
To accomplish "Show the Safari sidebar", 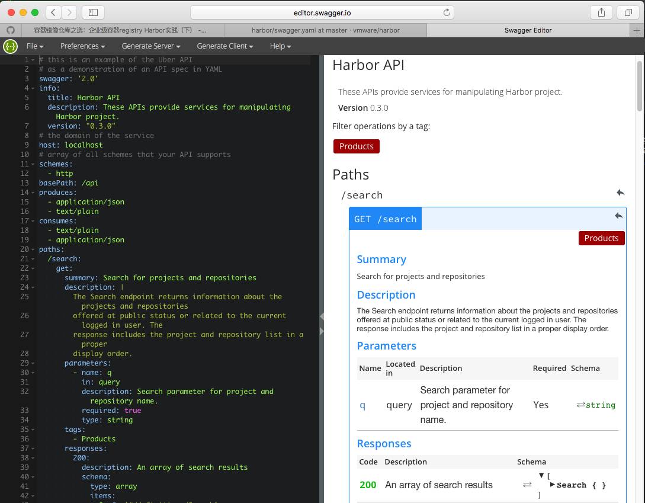I will coord(93,12).
